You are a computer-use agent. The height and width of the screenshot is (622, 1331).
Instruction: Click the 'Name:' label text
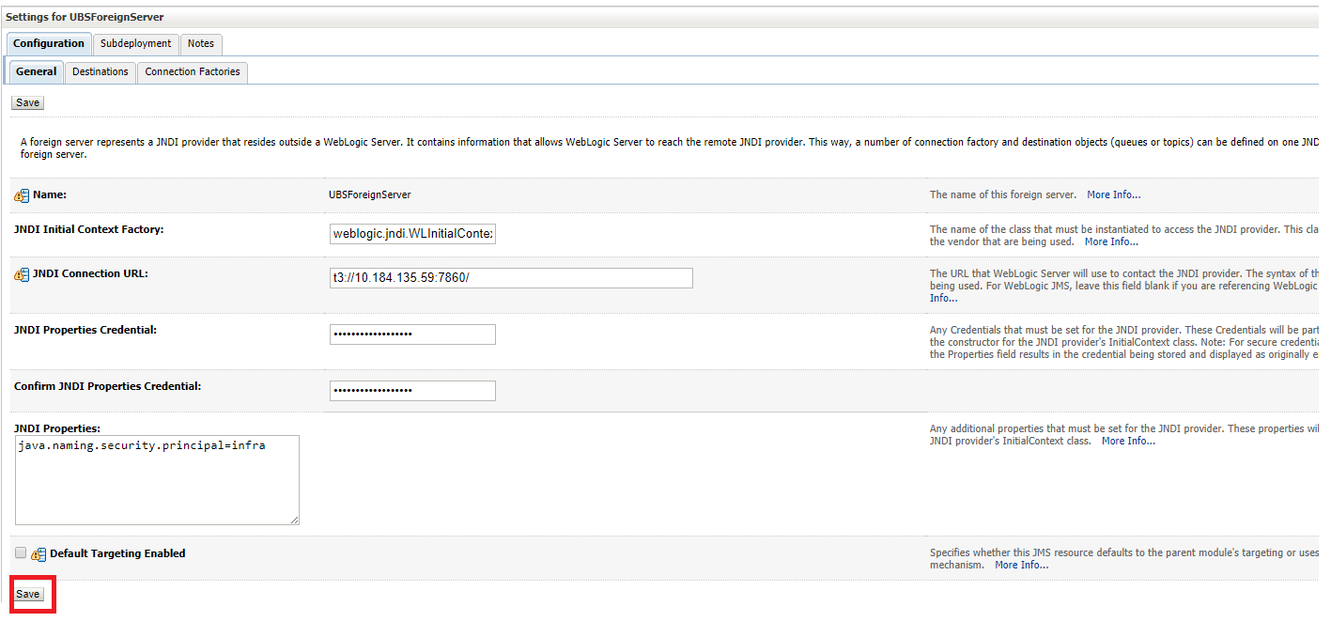coord(50,195)
